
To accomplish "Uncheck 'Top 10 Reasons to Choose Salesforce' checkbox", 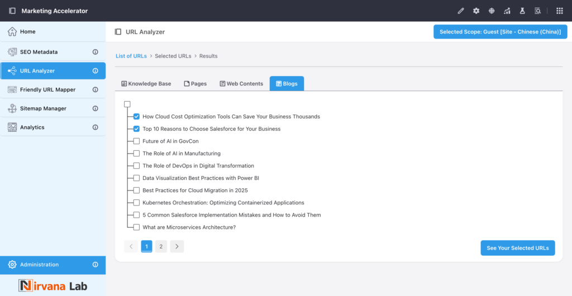I will tap(136, 129).
